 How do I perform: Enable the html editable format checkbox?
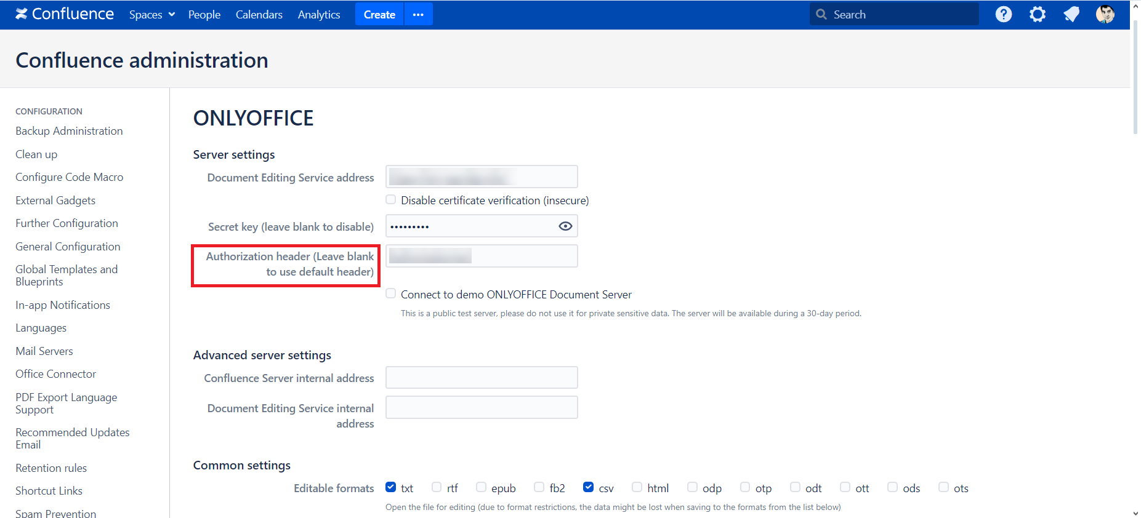637,487
